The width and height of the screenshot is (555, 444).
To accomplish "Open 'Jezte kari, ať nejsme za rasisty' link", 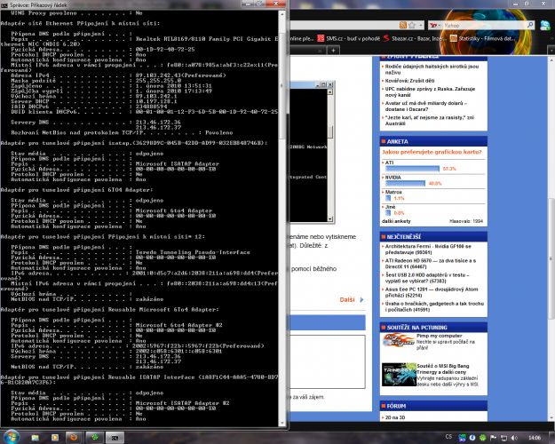I will (430, 120).
